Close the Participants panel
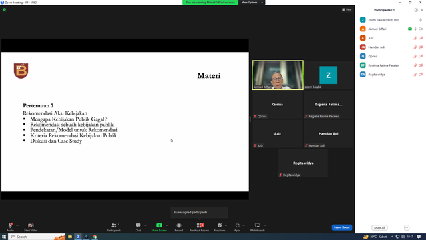Viewport: 426px width, 240px height. pyautogui.click(x=422, y=10)
